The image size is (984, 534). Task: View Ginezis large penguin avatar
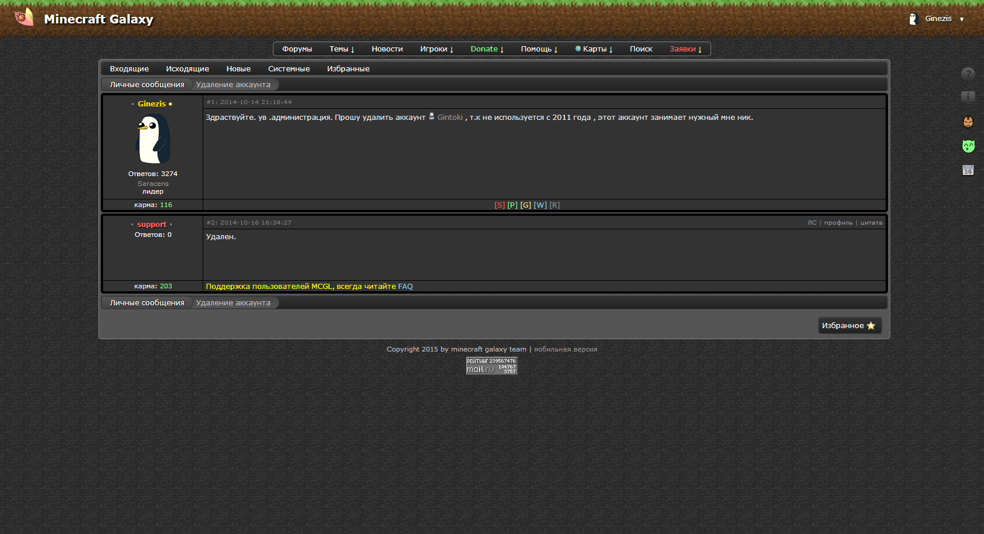tap(153, 139)
